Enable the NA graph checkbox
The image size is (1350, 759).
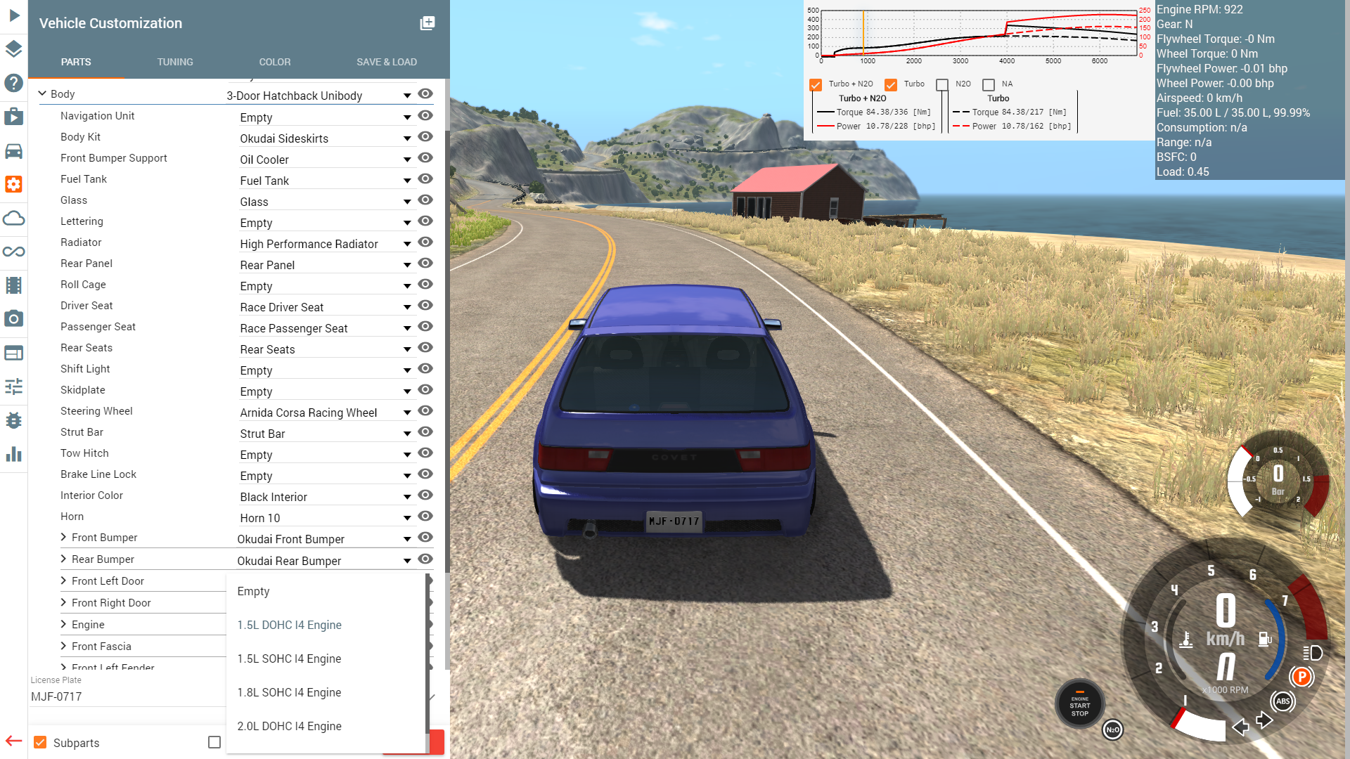click(x=989, y=85)
